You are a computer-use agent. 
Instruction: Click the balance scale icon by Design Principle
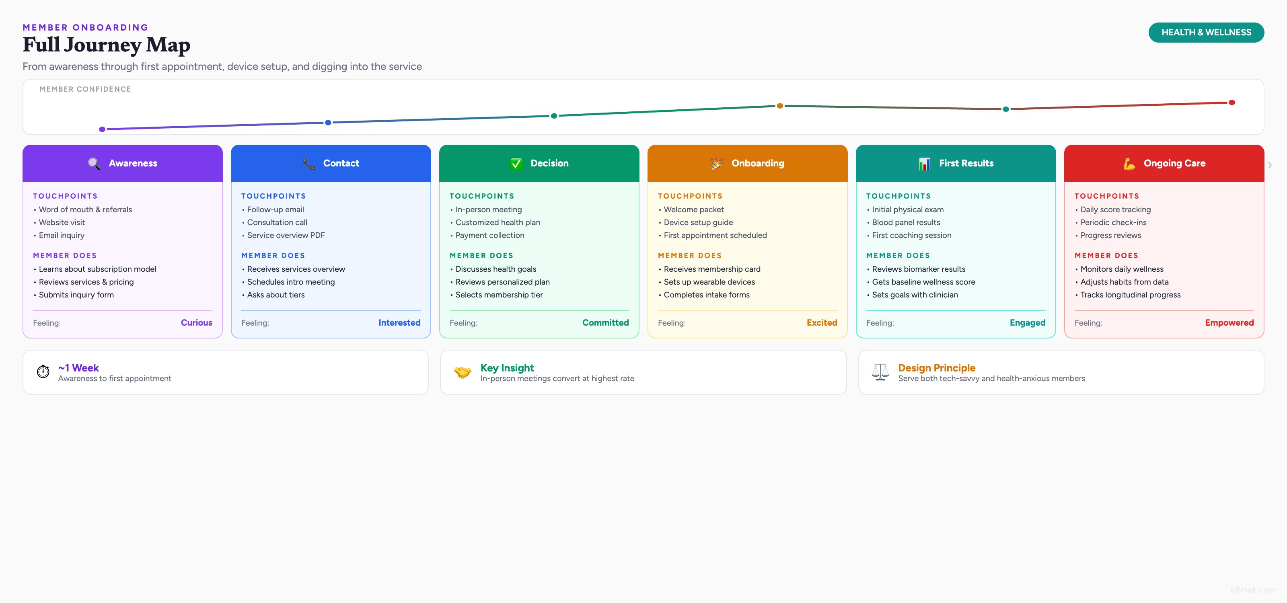(x=880, y=372)
